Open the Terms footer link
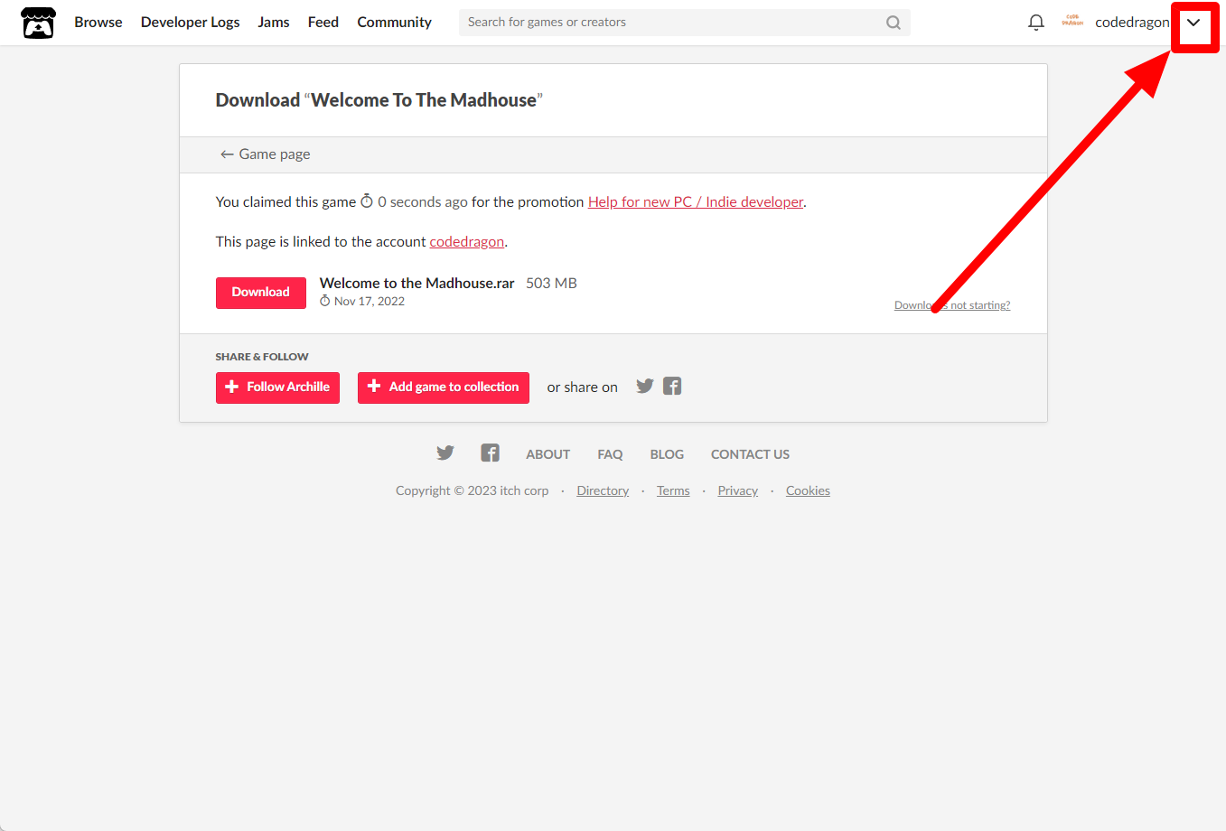 673,491
